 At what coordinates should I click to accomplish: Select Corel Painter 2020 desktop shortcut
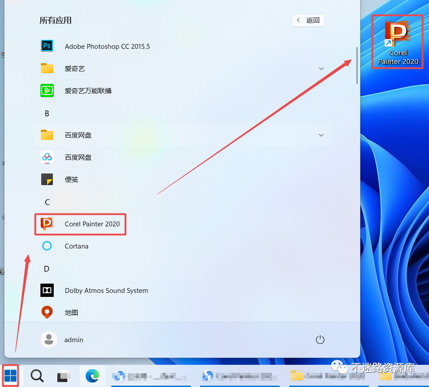[x=398, y=42]
